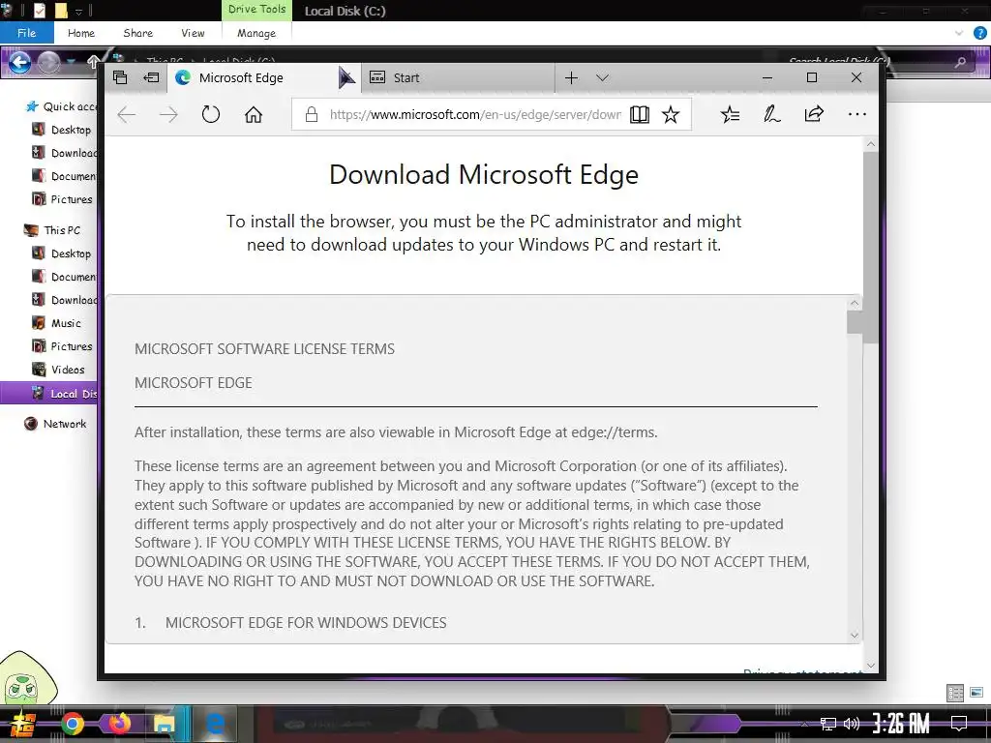Screen dimensions: 991x743
Task: Expand the File Explorer ribbon chevron
Action: pos(959,33)
